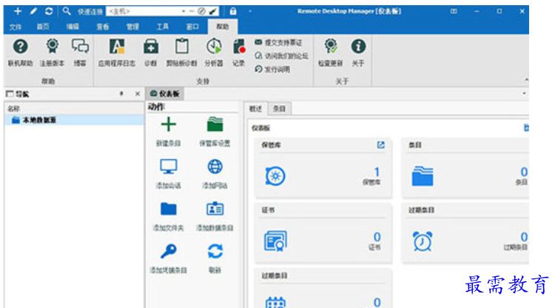The height and width of the screenshot is (308, 555).
Task: Click into the <主机> quick connect host field
Action: tap(143, 11)
